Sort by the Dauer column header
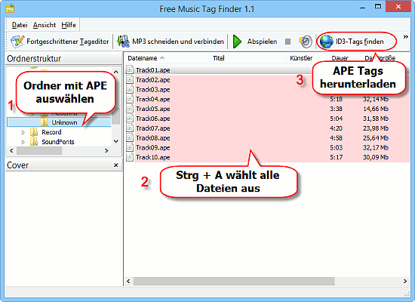This screenshot has width=415, height=302. tap(343, 58)
